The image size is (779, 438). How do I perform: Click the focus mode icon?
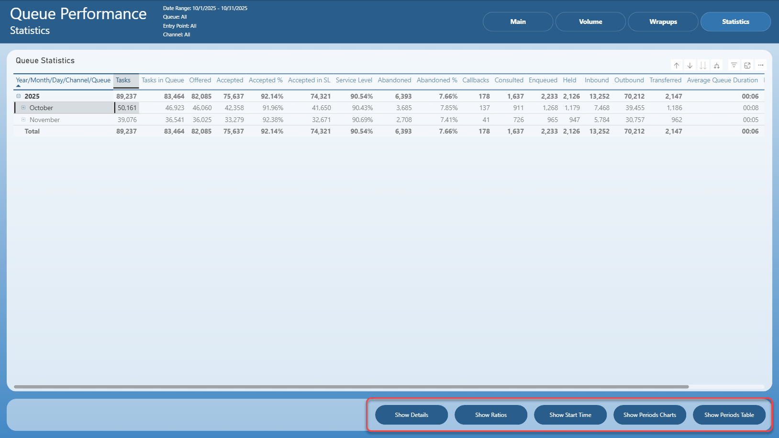coord(747,65)
